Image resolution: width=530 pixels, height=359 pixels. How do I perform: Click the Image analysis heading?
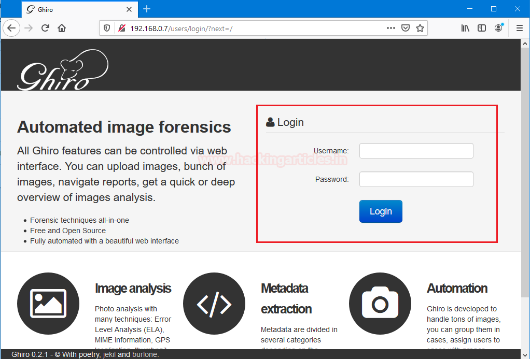pyautogui.click(x=133, y=289)
